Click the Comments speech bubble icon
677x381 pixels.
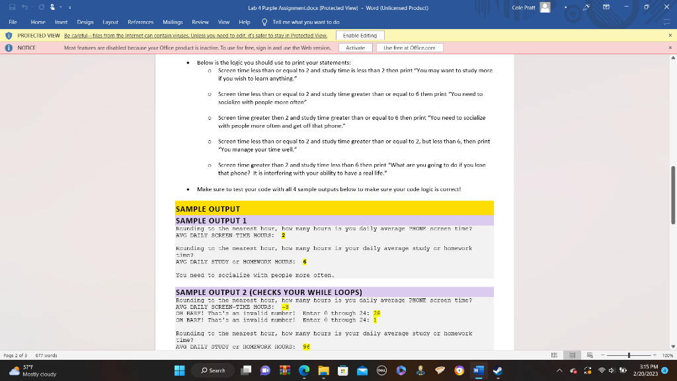666,22
